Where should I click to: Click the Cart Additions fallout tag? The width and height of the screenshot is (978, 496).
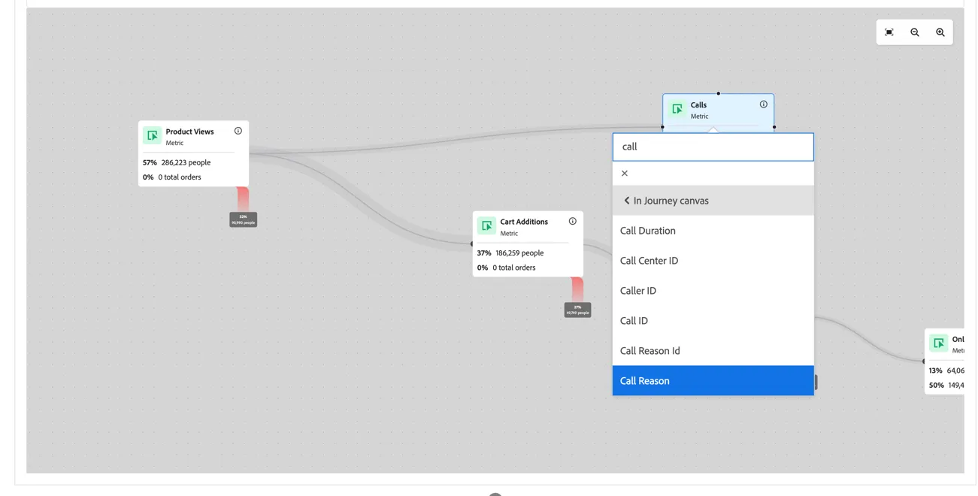pyautogui.click(x=578, y=310)
